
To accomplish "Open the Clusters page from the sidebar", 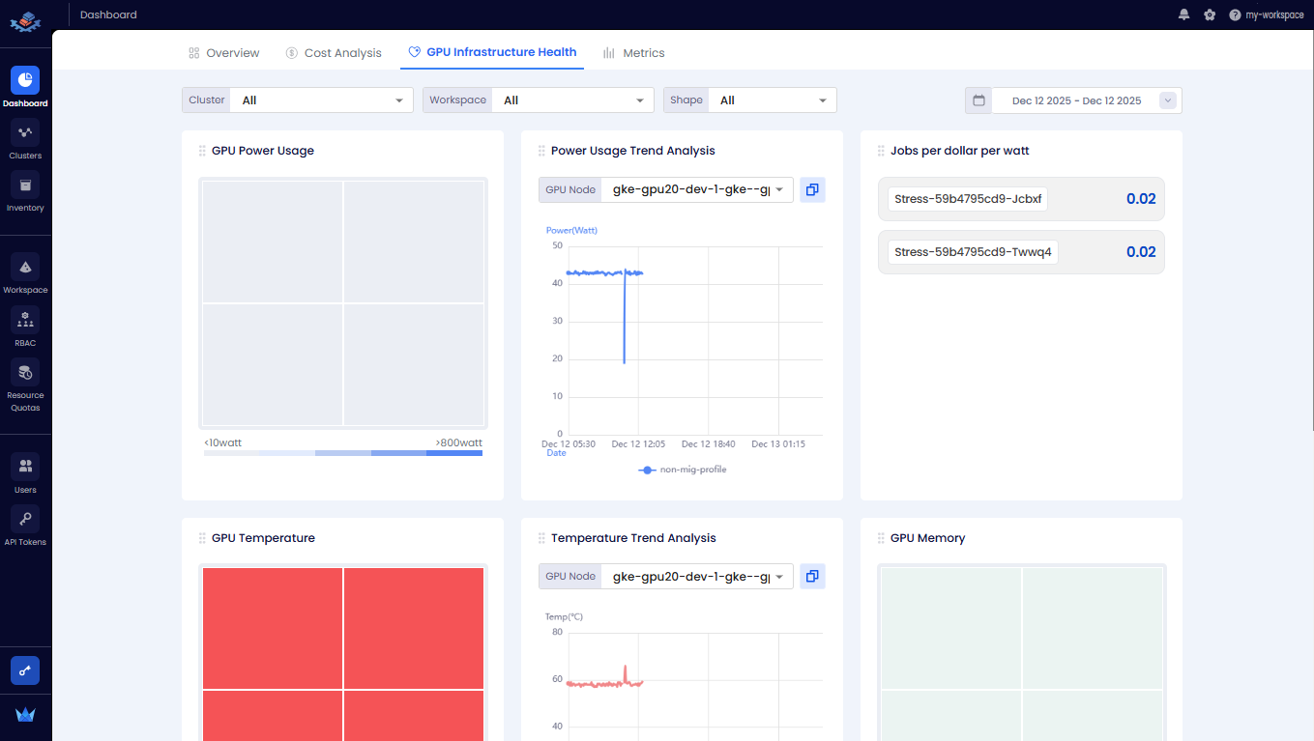I will 25,141.
